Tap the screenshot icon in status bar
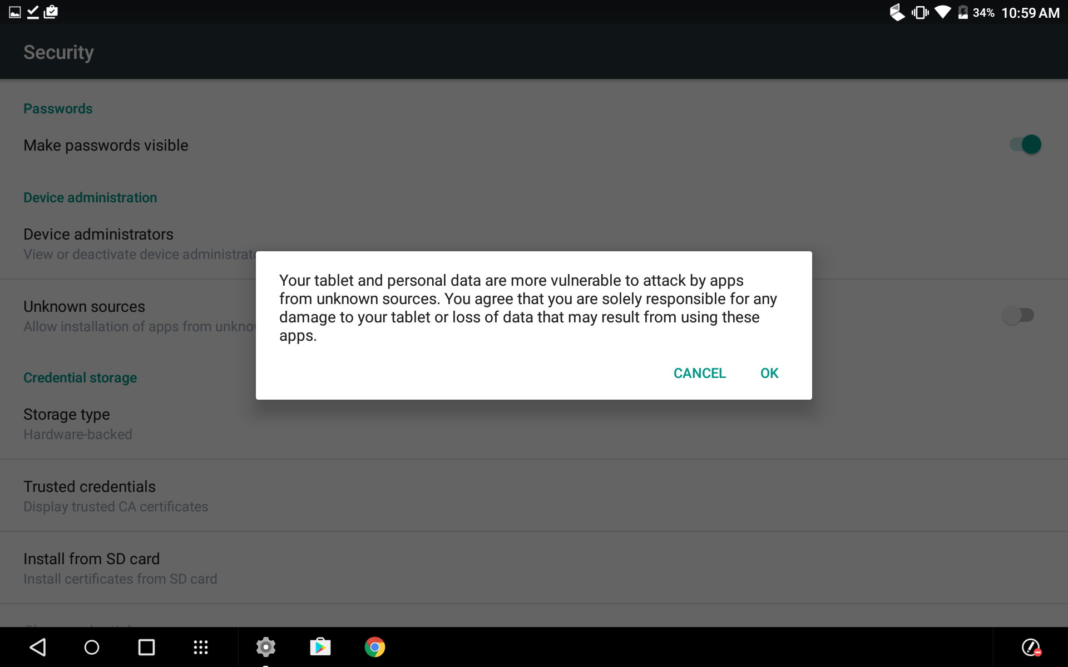Image resolution: width=1068 pixels, height=667 pixels. pyautogui.click(x=13, y=11)
